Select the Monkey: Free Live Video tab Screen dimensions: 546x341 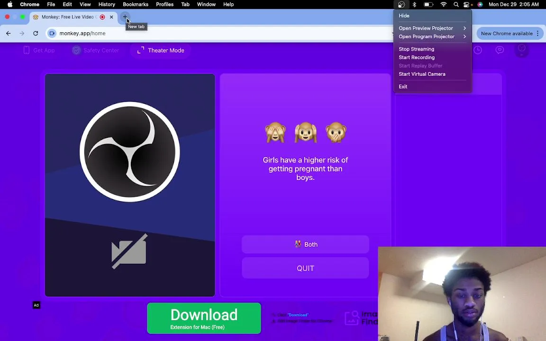point(73,17)
